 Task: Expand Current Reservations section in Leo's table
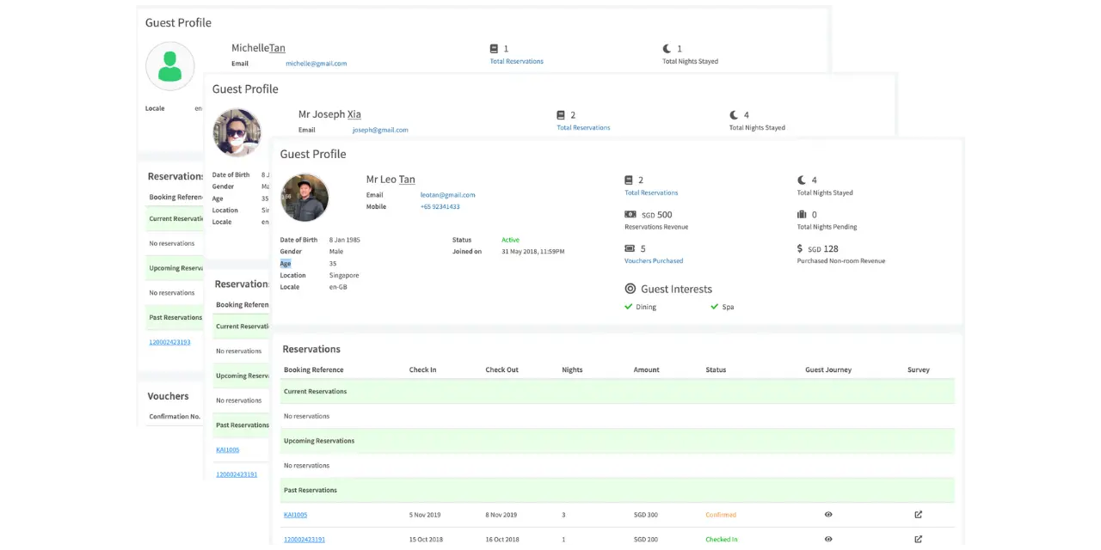coord(316,391)
